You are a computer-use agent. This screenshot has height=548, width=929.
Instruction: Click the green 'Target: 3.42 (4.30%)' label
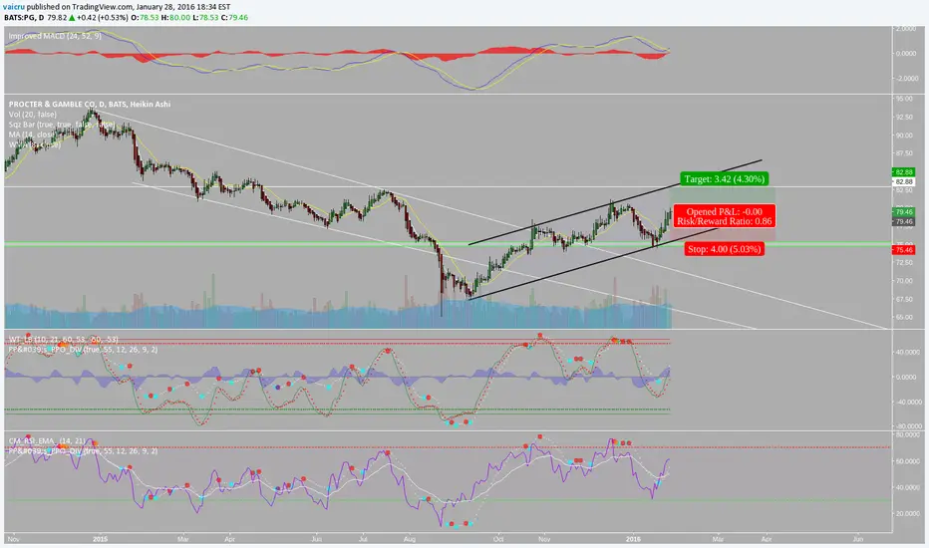point(724,178)
